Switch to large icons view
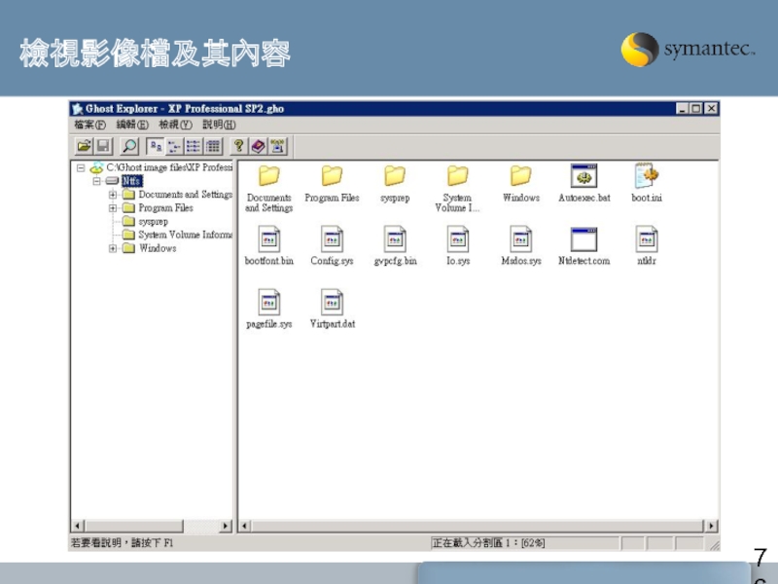This screenshot has width=778, height=584. [155, 146]
